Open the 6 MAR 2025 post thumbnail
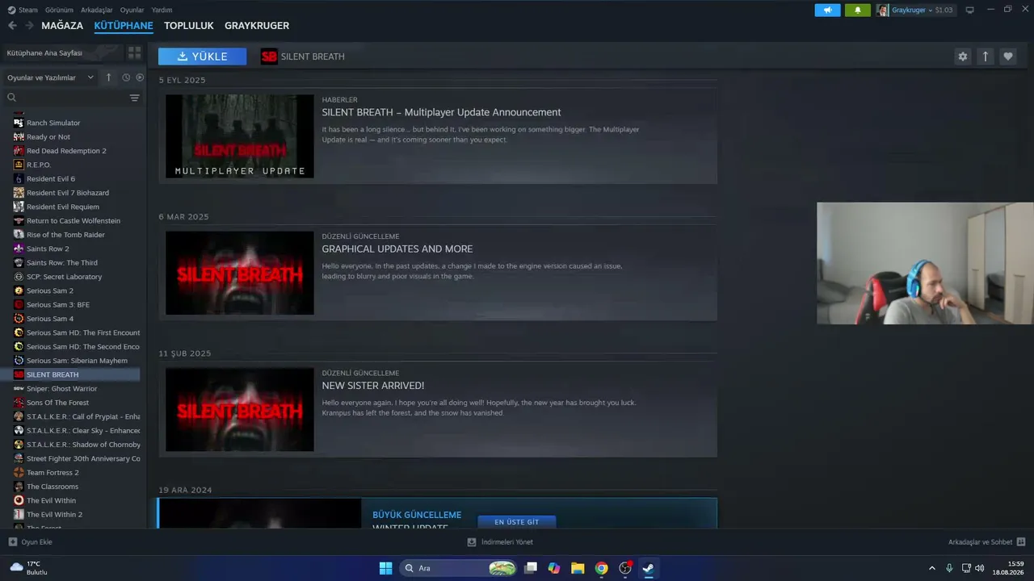The width and height of the screenshot is (1034, 581). (x=240, y=273)
